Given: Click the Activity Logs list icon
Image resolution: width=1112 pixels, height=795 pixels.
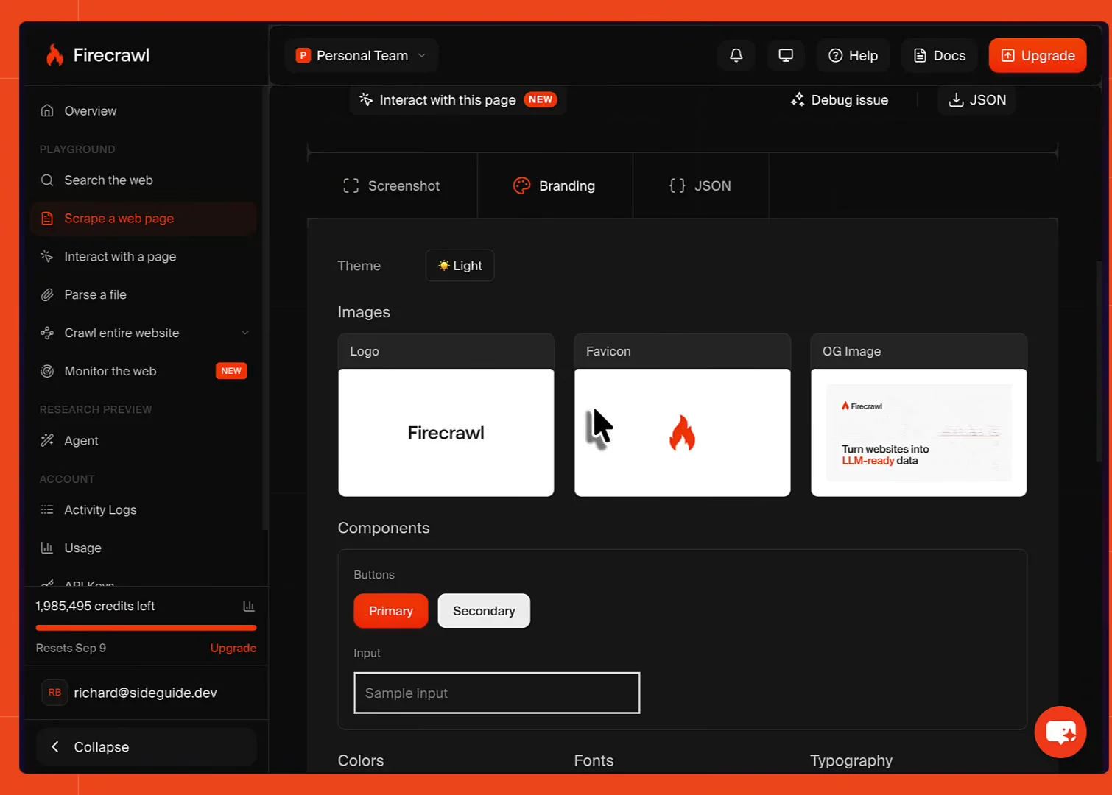Looking at the screenshot, I should pos(47,510).
